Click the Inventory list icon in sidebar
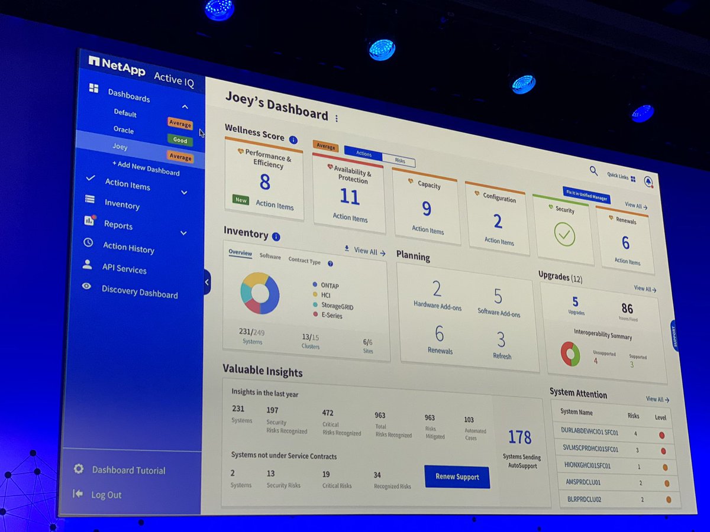This screenshot has width=710, height=532. (x=90, y=199)
